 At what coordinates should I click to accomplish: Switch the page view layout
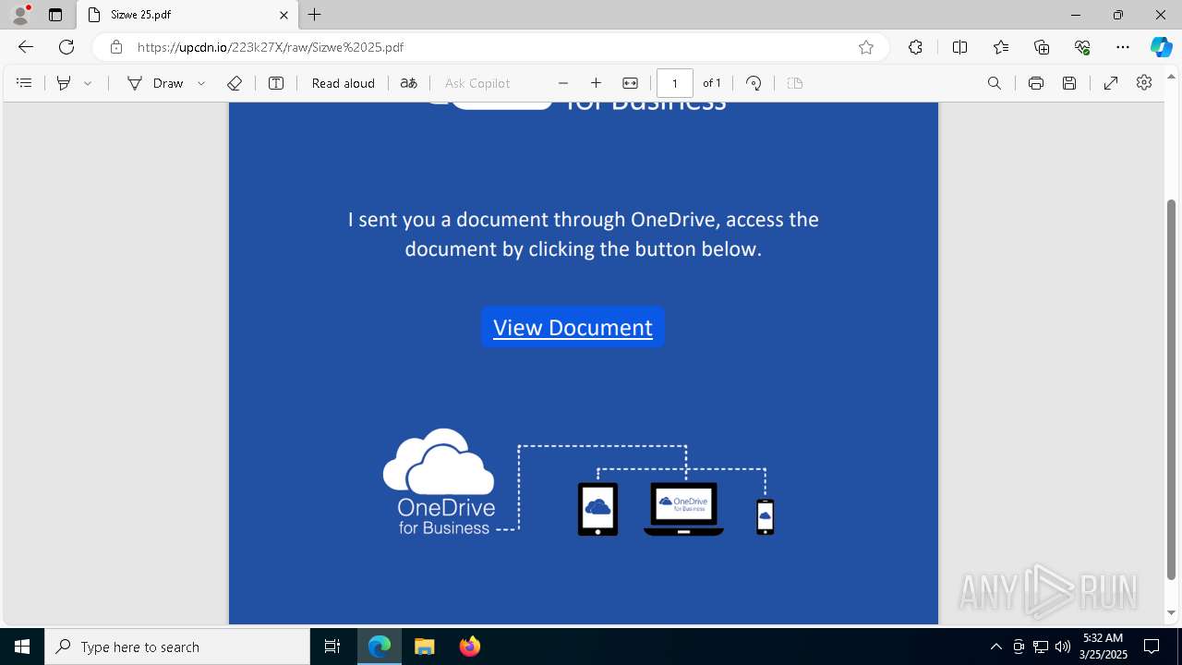pyautogui.click(x=795, y=83)
